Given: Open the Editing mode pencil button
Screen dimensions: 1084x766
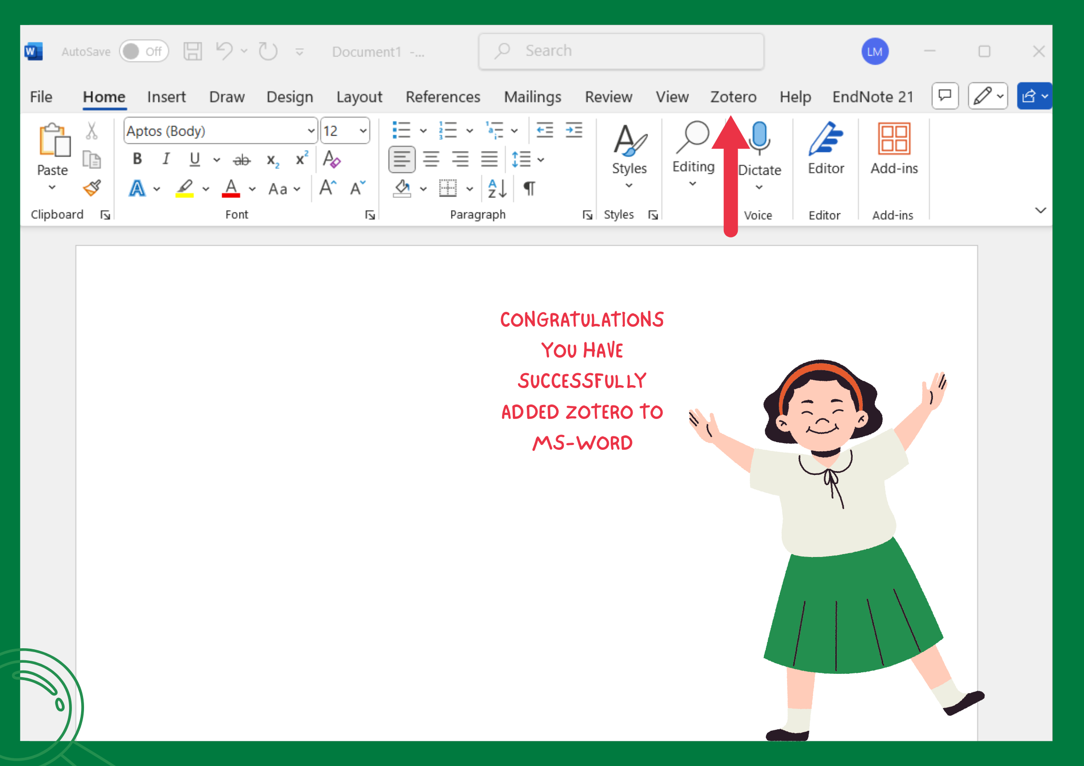Looking at the screenshot, I should click(988, 96).
